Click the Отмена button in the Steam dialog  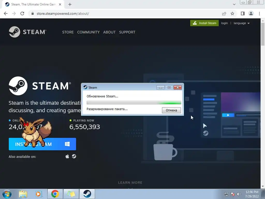(x=171, y=110)
